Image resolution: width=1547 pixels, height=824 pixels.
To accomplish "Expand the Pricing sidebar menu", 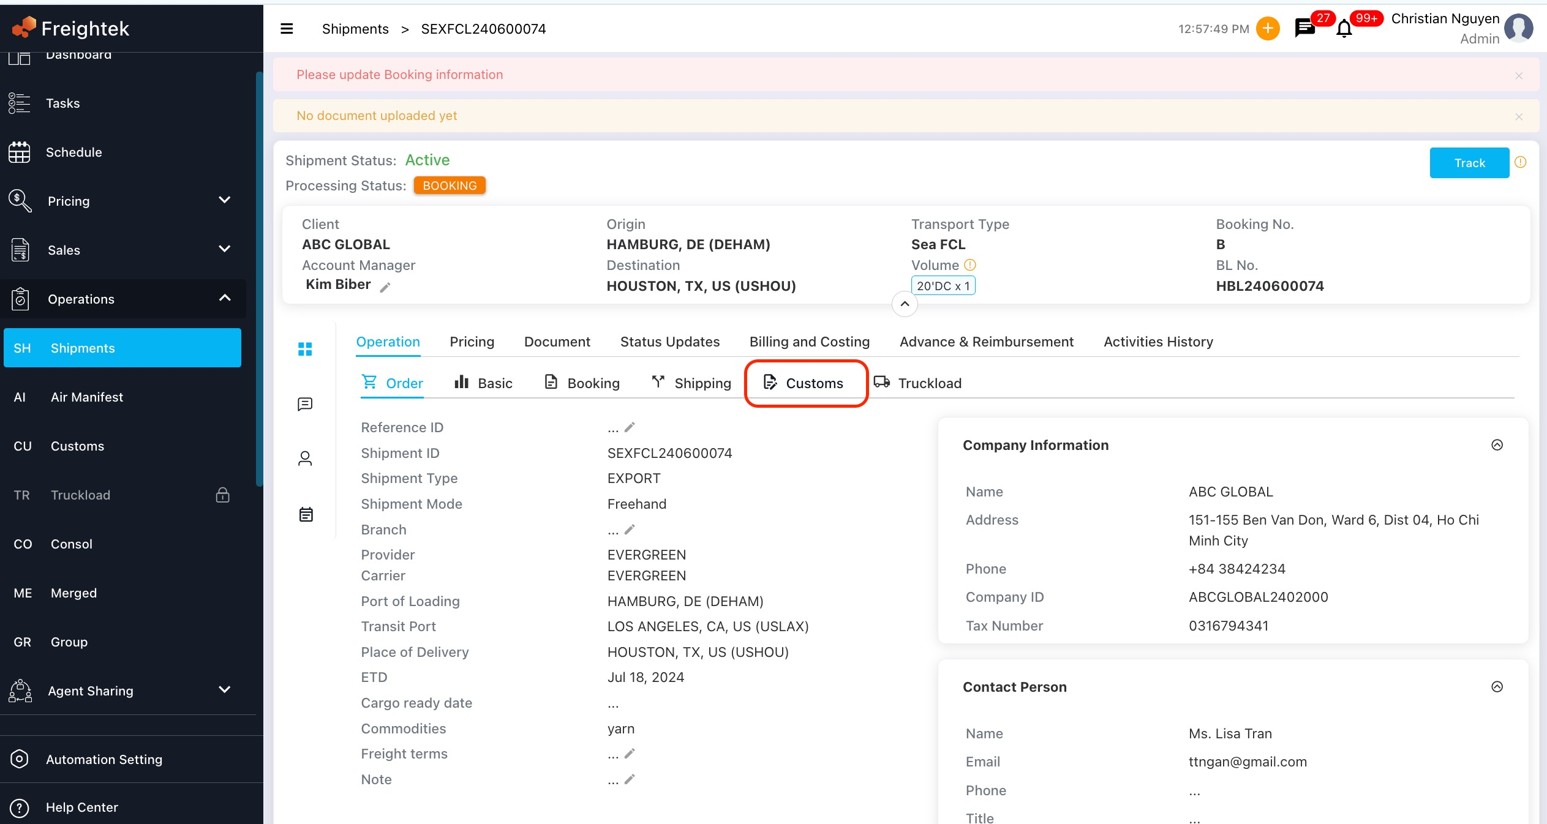I will pos(224,200).
